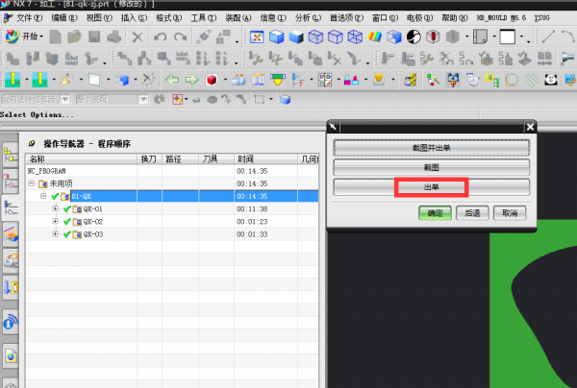Click the line sketch tool icon
The width and height of the screenshot is (577, 388).
pyautogui.click(x=548, y=36)
